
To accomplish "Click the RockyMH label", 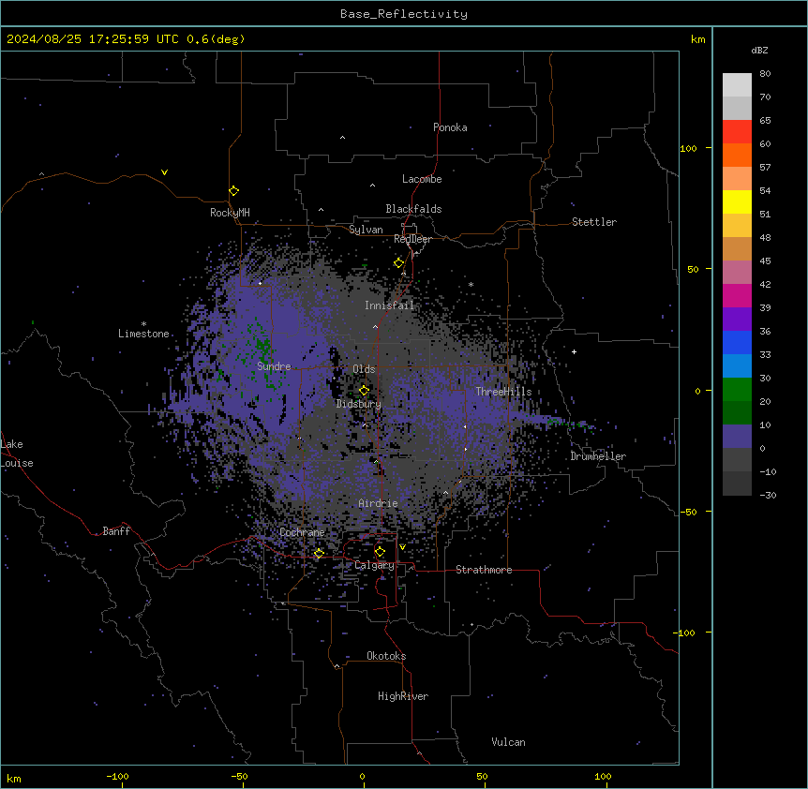I will tap(230, 213).
